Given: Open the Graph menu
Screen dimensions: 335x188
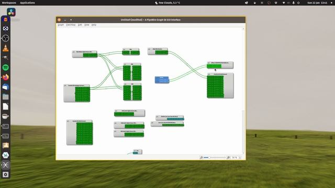Looking at the screenshot, I should tap(61, 25).
